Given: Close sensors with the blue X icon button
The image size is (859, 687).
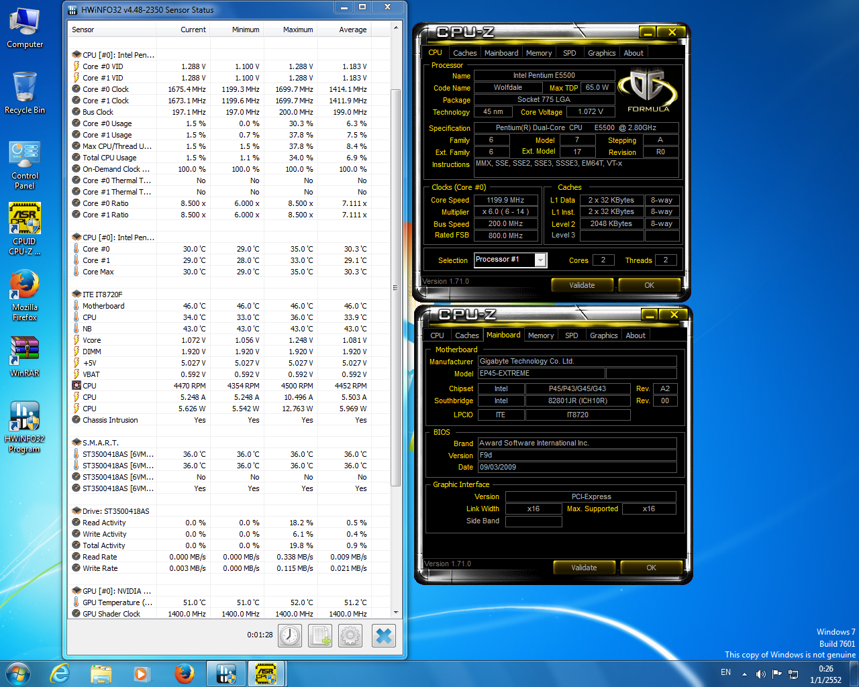Looking at the screenshot, I should (x=384, y=635).
